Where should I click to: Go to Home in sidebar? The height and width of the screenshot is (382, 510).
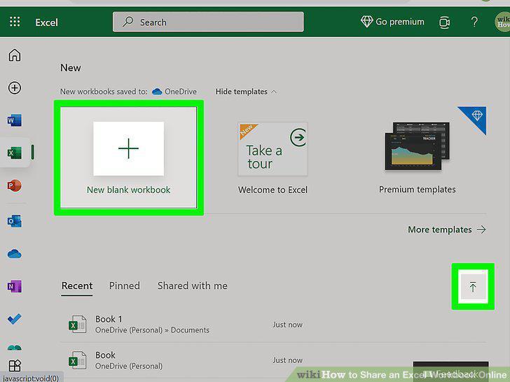15,55
